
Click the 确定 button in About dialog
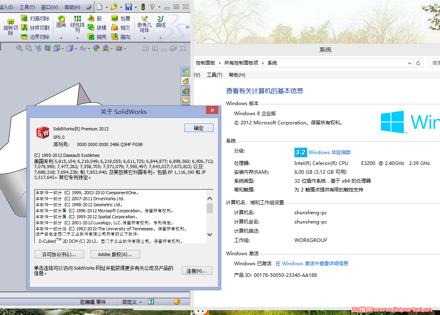tap(199, 128)
